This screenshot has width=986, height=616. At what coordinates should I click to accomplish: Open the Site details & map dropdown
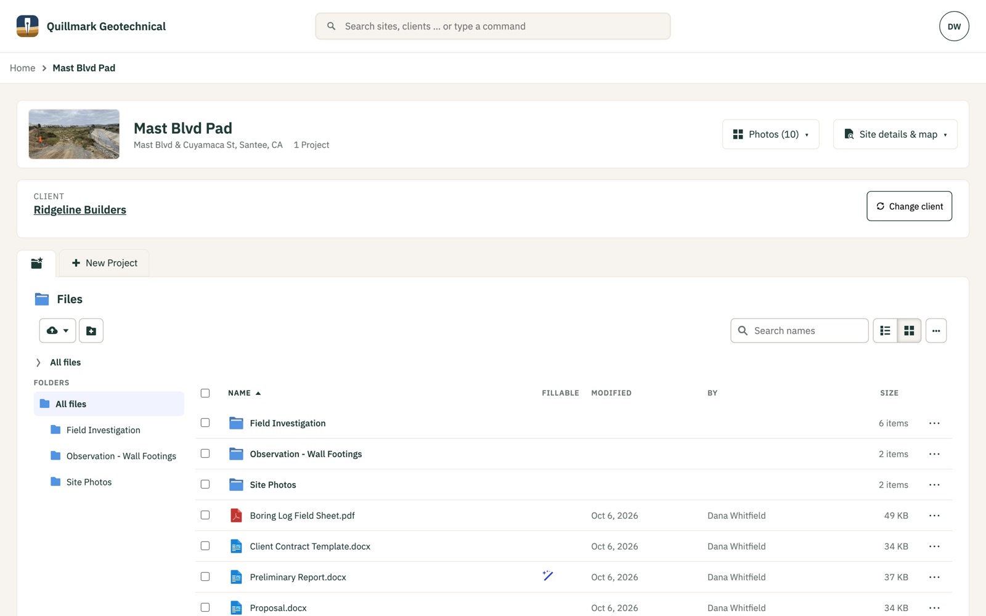coord(895,134)
